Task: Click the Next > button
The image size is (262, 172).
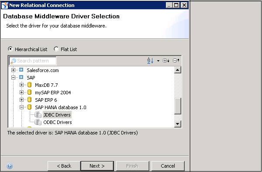Action: pos(97,166)
